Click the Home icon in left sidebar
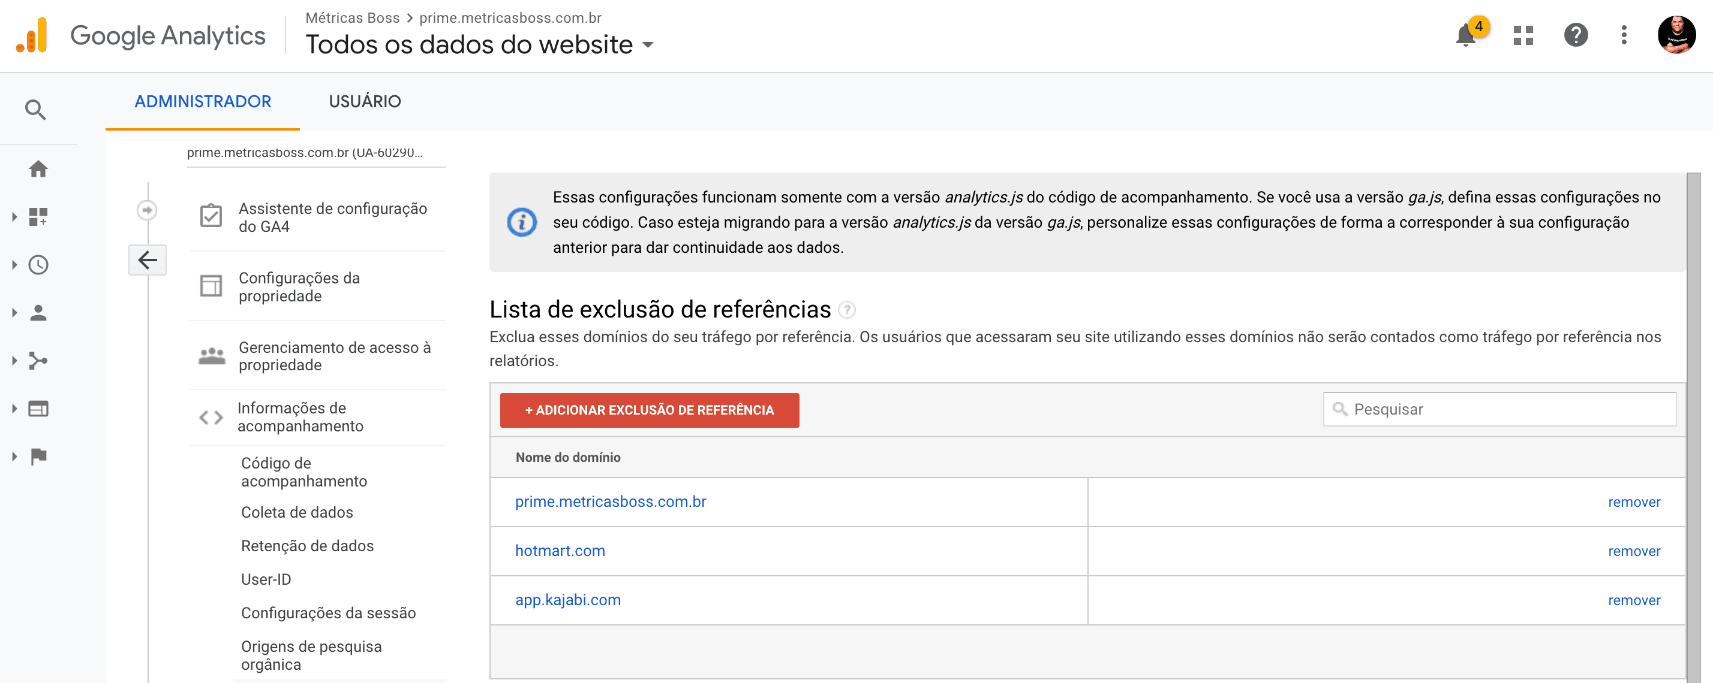Image resolution: width=1713 pixels, height=683 pixels. [x=38, y=170]
